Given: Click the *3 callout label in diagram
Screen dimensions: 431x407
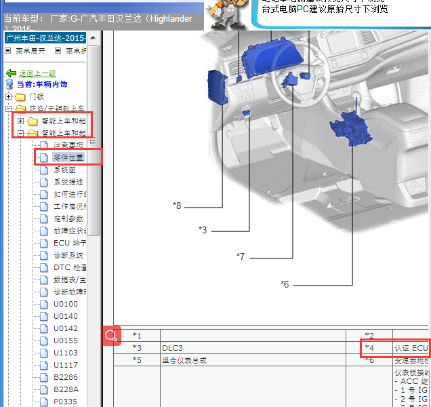Looking at the screenshot, I should click(203, 230).
